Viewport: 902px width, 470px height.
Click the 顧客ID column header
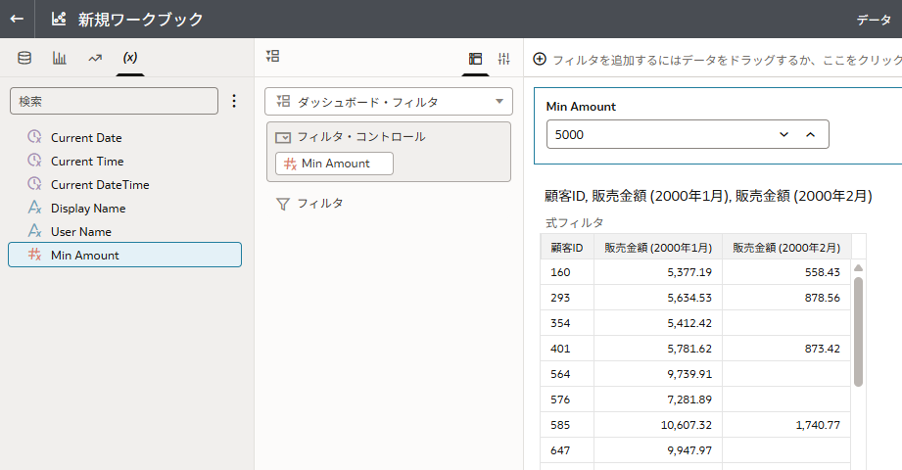click(x=567, y=248)
